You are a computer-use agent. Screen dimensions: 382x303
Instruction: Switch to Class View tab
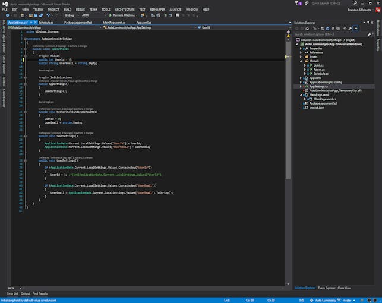(344, 288)
